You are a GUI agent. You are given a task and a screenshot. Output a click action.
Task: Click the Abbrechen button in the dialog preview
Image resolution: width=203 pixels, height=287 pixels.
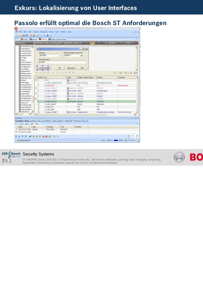point(71,68)
